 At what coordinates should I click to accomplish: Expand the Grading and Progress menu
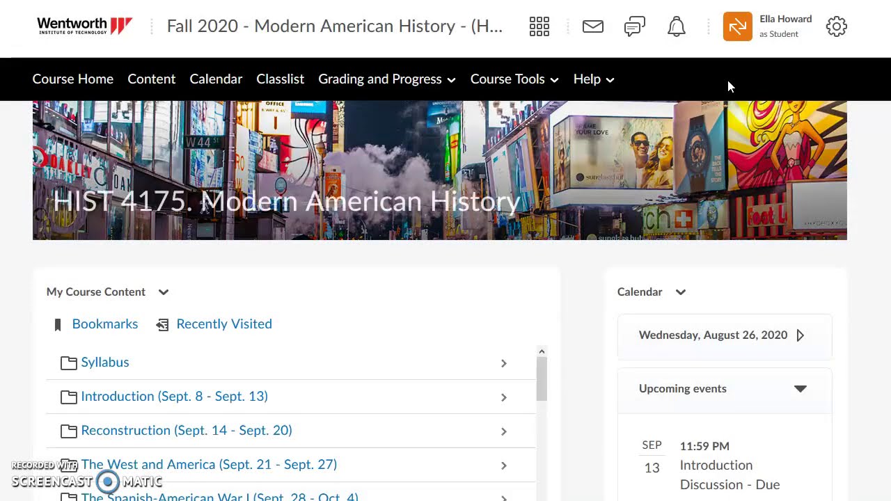pyautogui.click(x=386, y=79)
